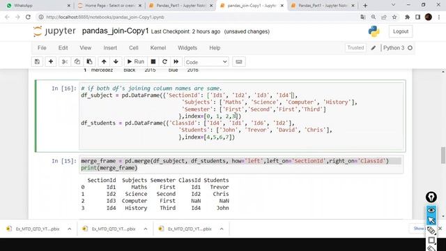
Task: Move selected cell up arrow
Action: click(104, 62)
